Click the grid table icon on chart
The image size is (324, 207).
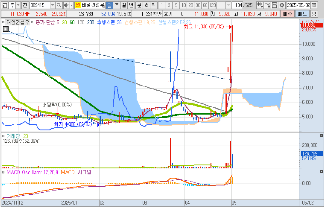5,29
